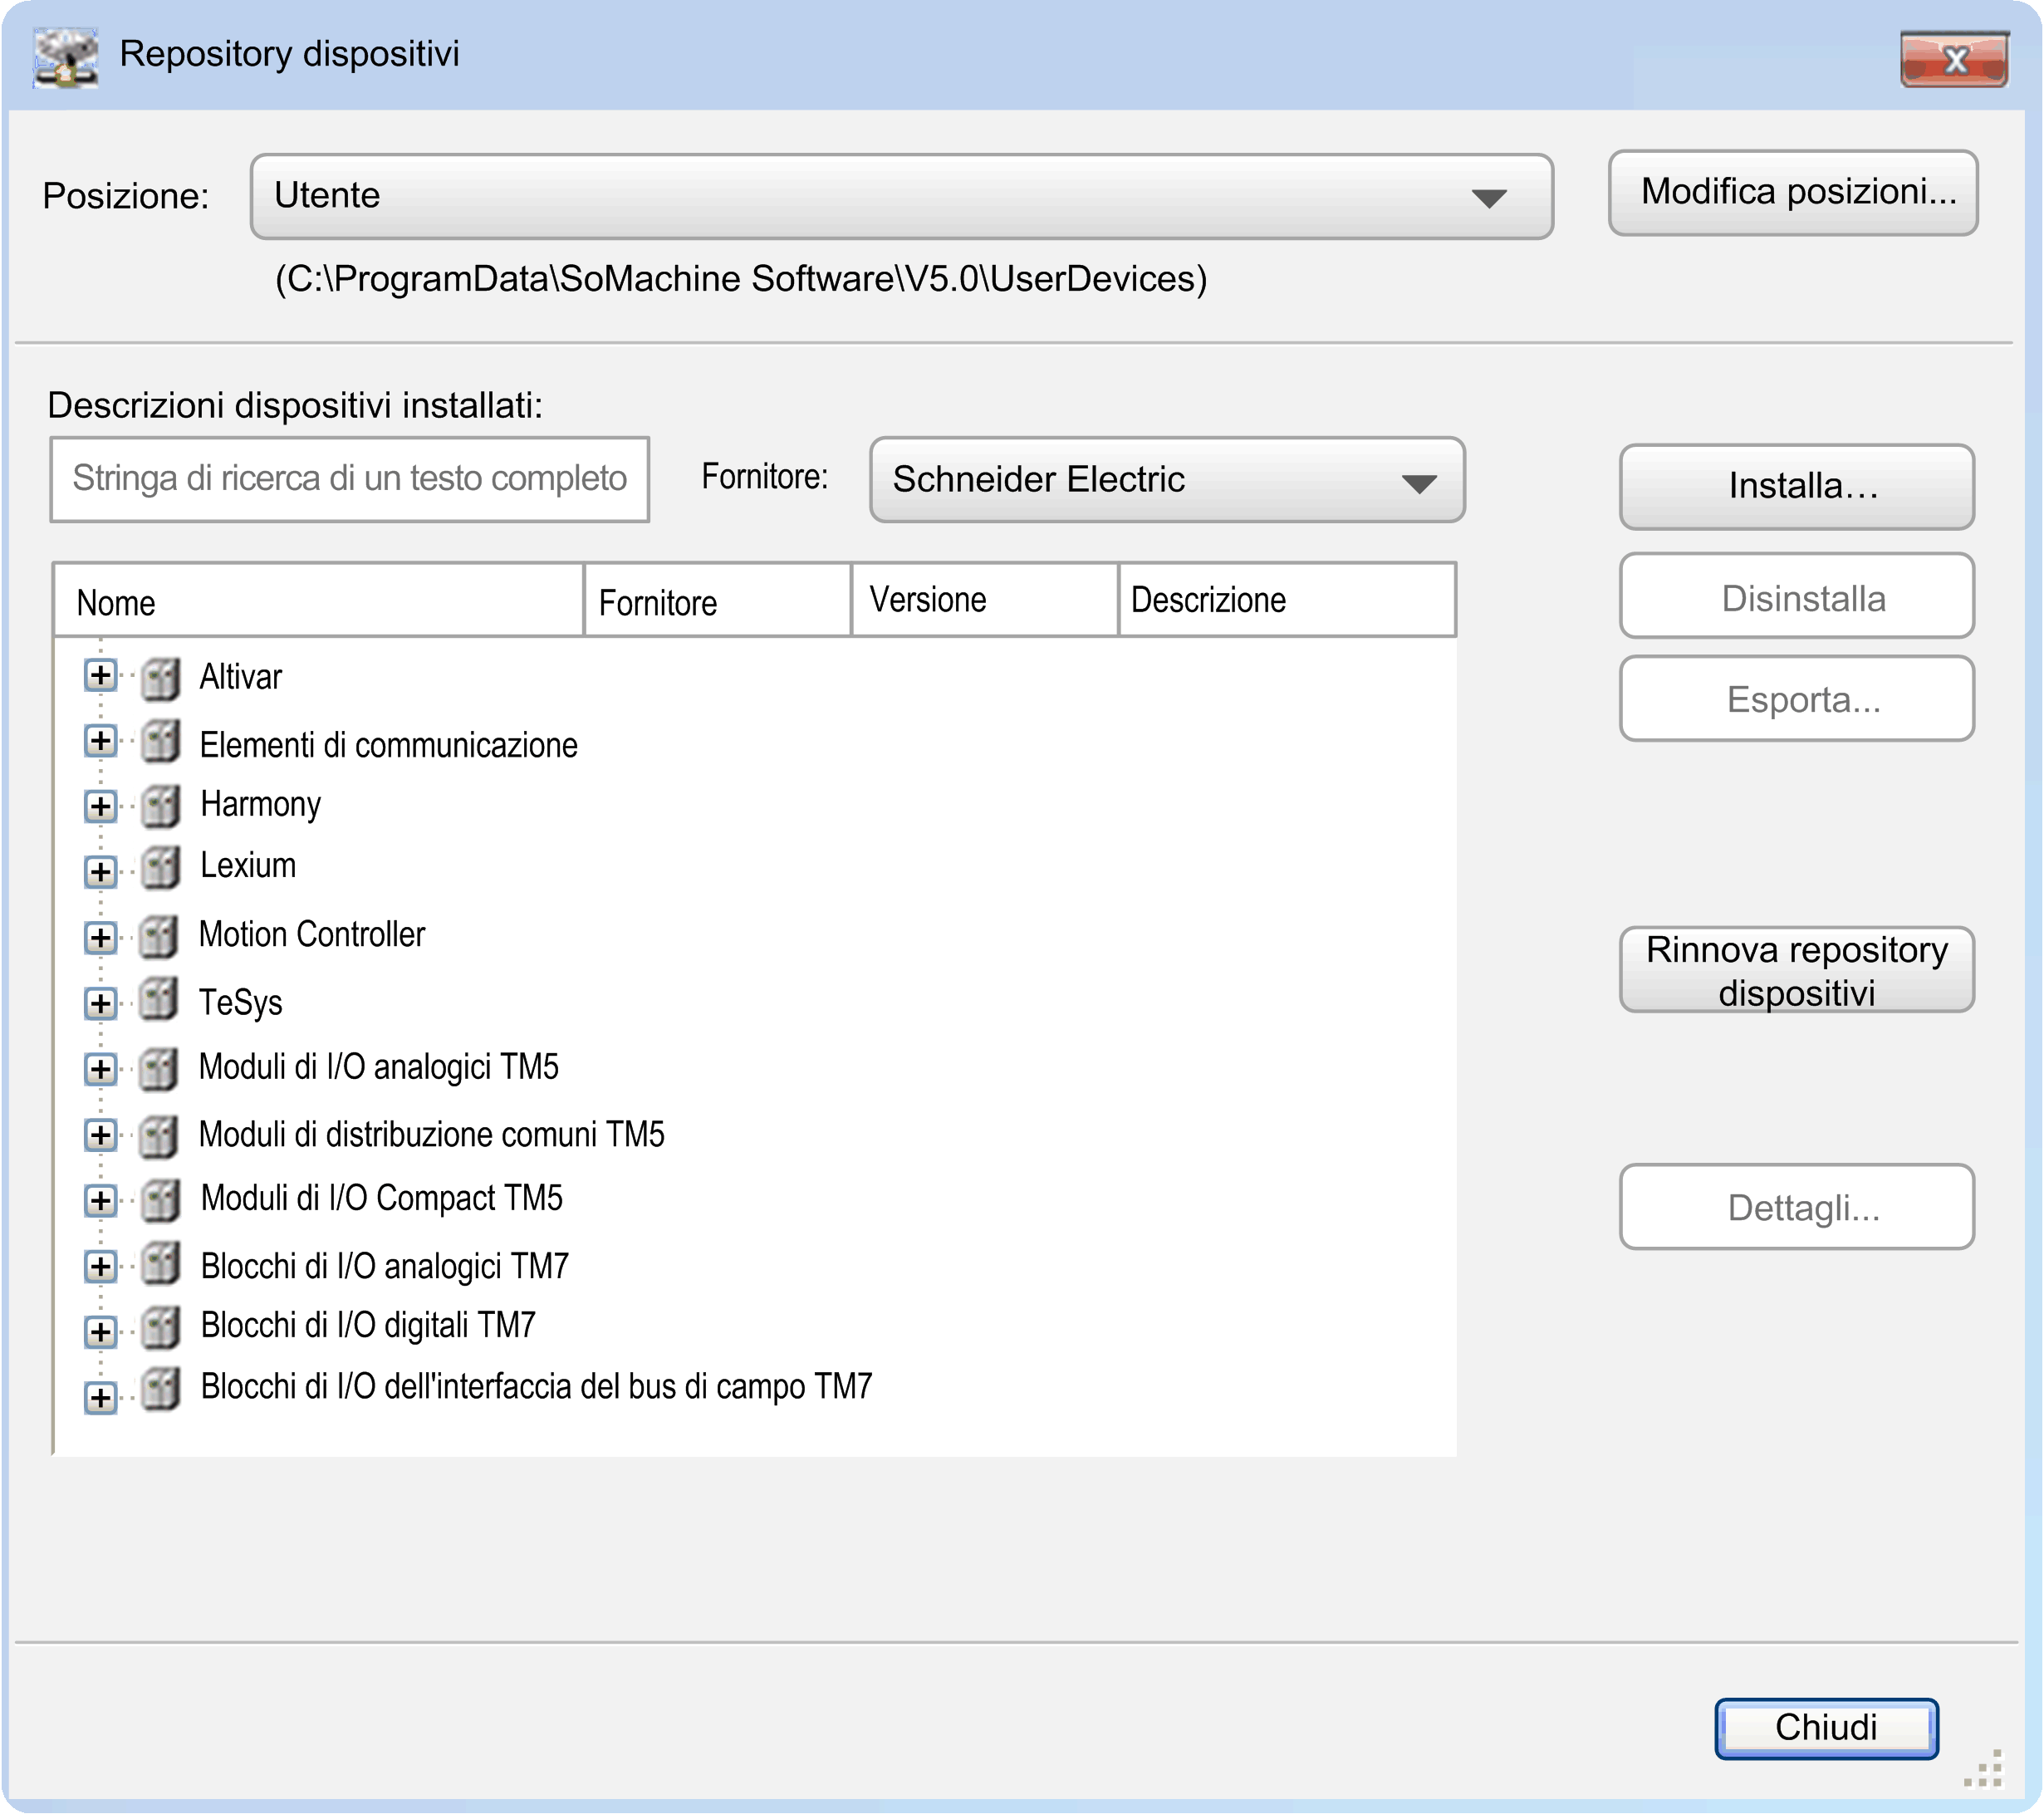Click the Altivar device folder icon
This screenshot has height=1814, width=2044.
point(160,678)
